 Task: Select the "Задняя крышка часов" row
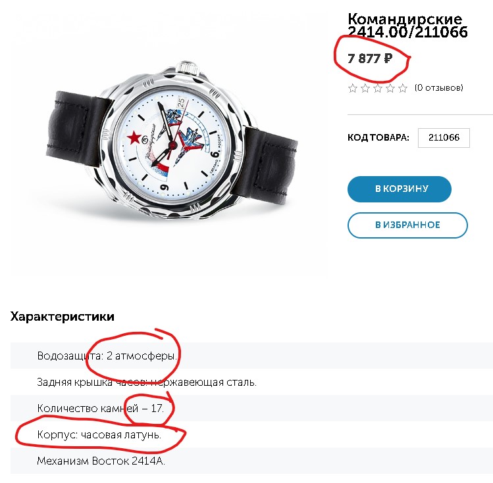[147, 382]
